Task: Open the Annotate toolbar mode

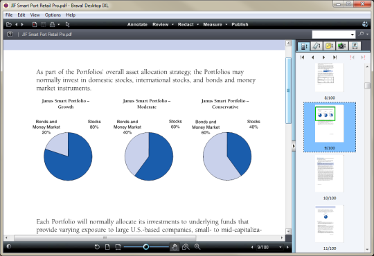Action: 137,24
